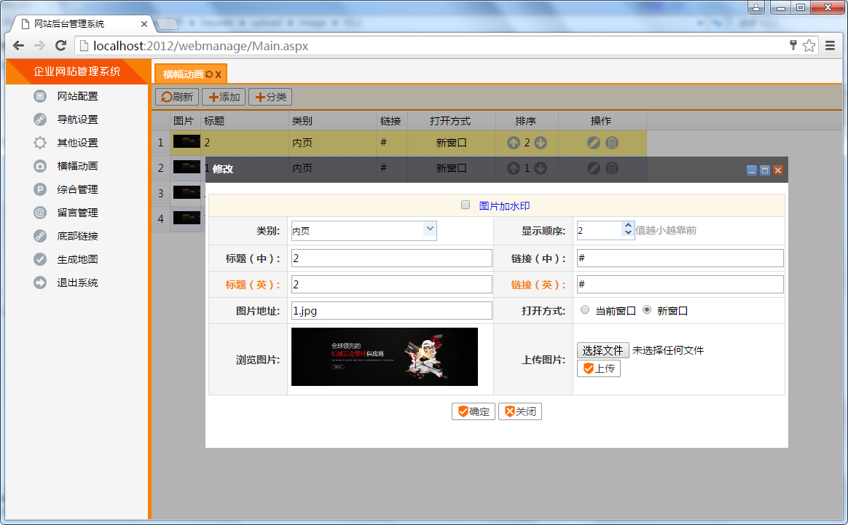Focus 显示顺序 number field
This screenshot has height=525, width=848.
click(x=600, y=230)
